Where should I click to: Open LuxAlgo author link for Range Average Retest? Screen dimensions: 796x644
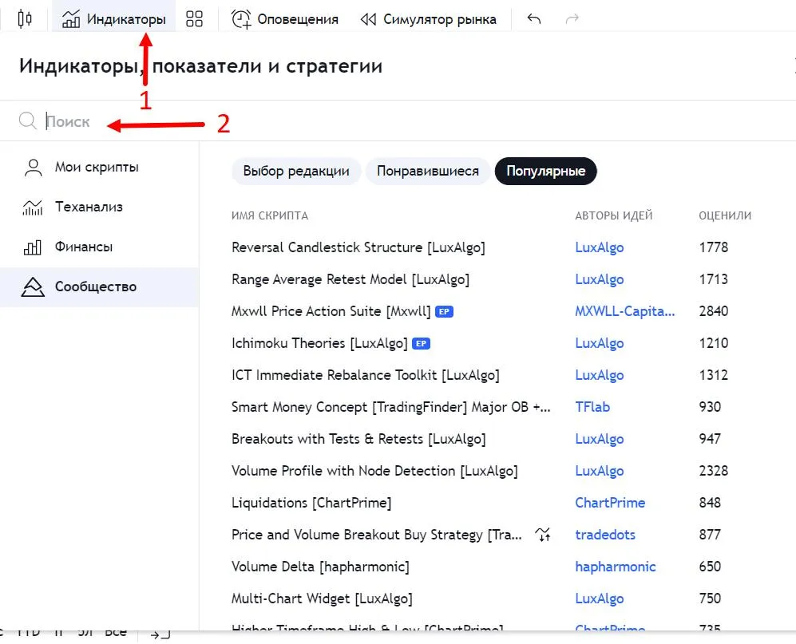pyautogui.click(x=600, y=279)
